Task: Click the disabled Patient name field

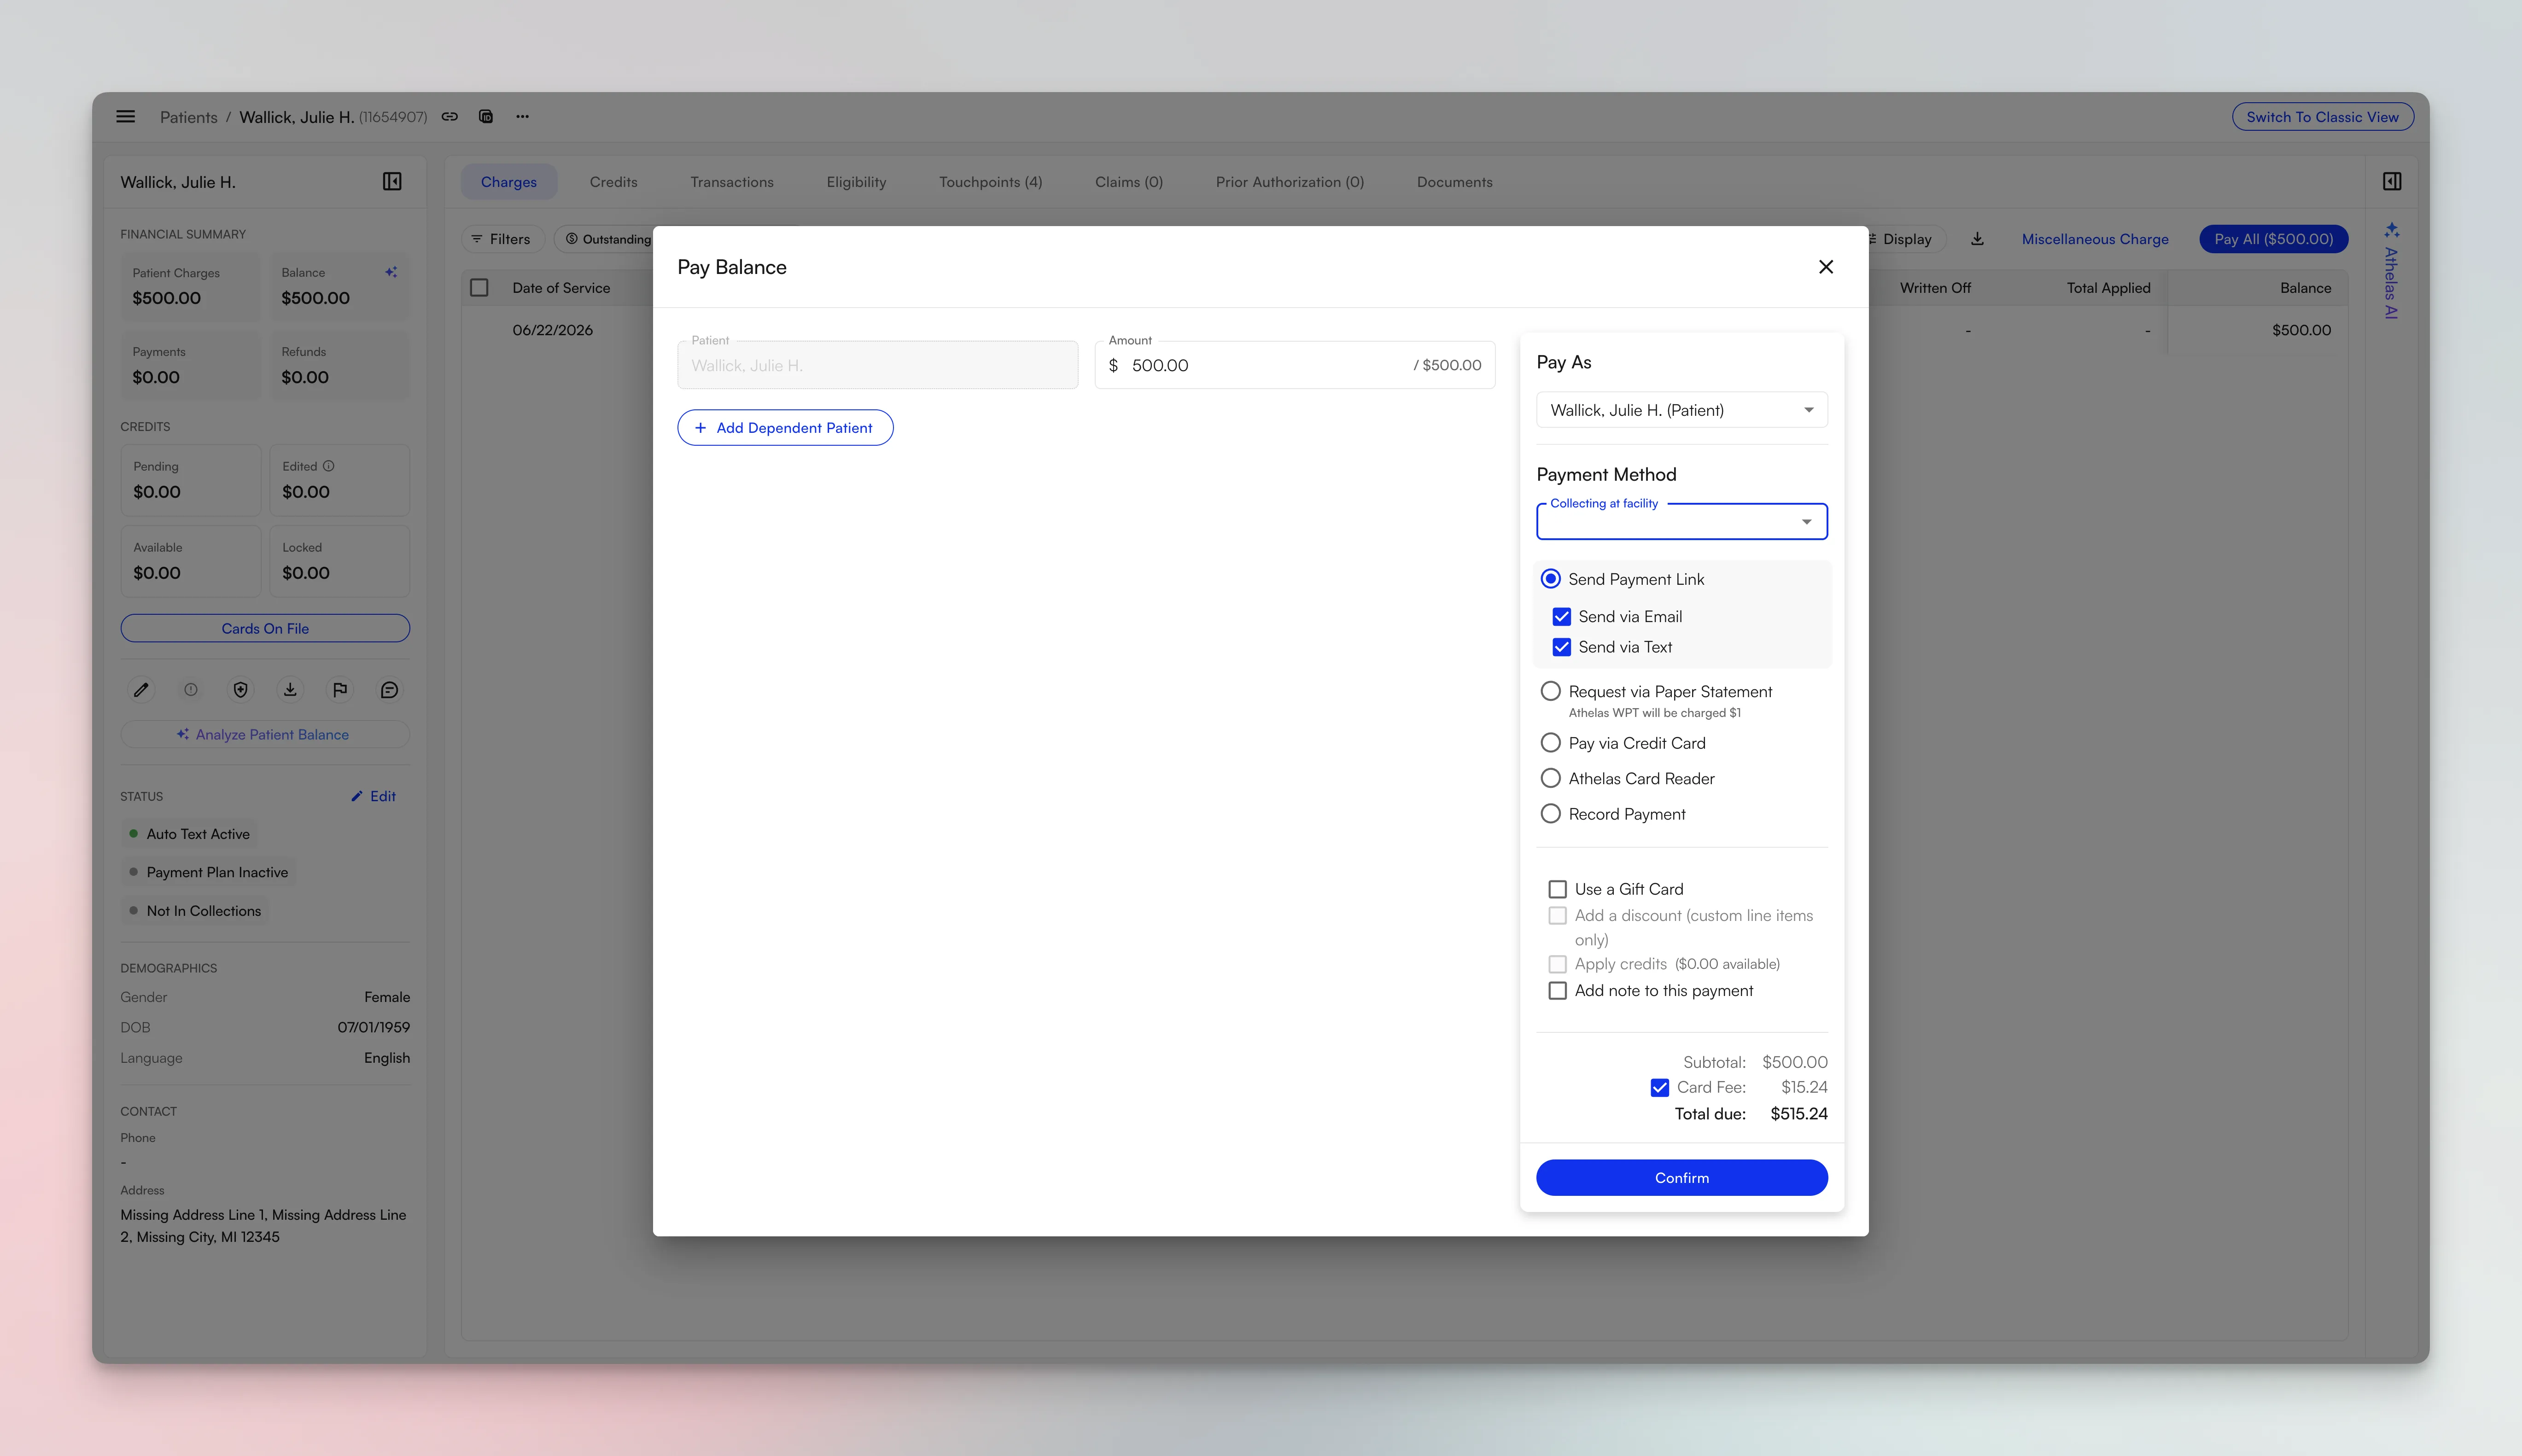Action: [x=878, y=365]
